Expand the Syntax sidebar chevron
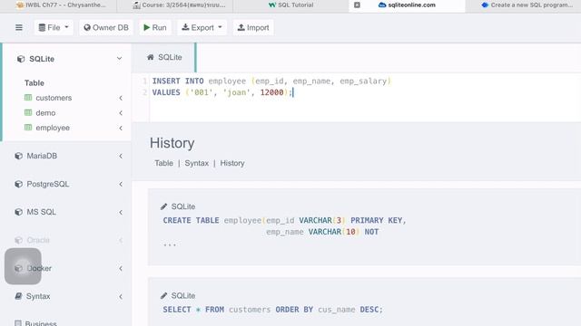Viewport: 581px width, 326px height. coord(121,297)
